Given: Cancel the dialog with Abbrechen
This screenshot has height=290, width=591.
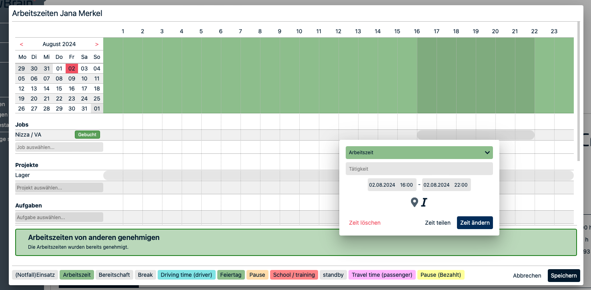Looking at the screenshot, I should pos(527,276).
